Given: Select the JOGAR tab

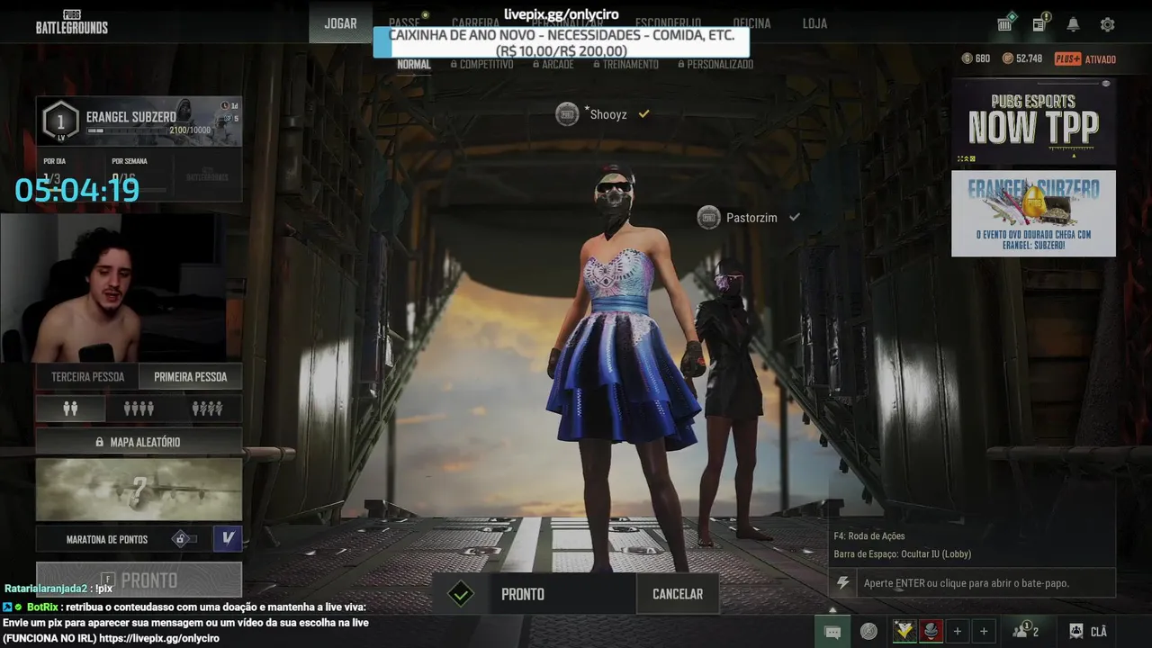Looking at the screenshot, I should click(340, 23).
